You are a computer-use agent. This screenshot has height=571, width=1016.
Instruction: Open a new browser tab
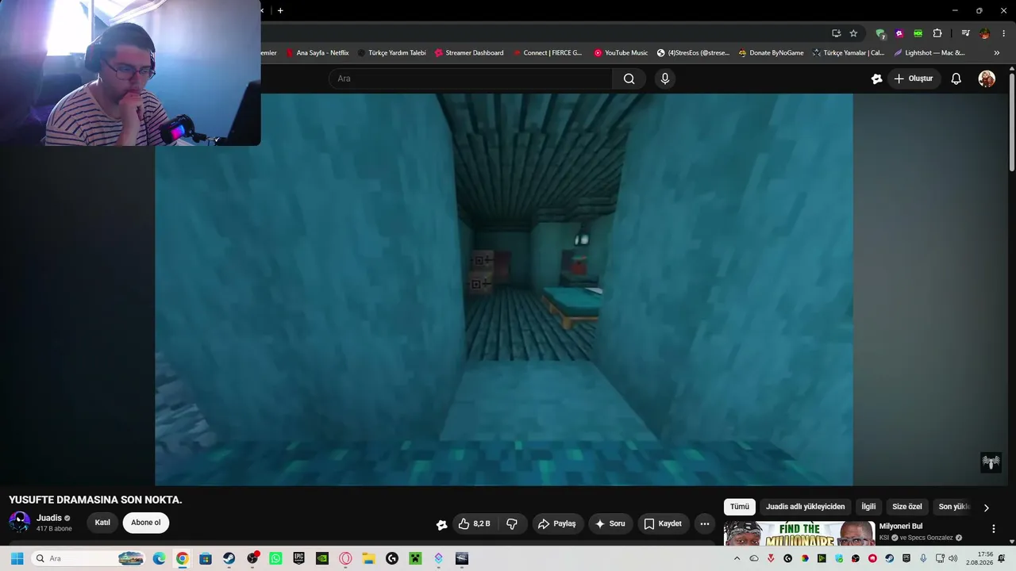tap(280, 10)
